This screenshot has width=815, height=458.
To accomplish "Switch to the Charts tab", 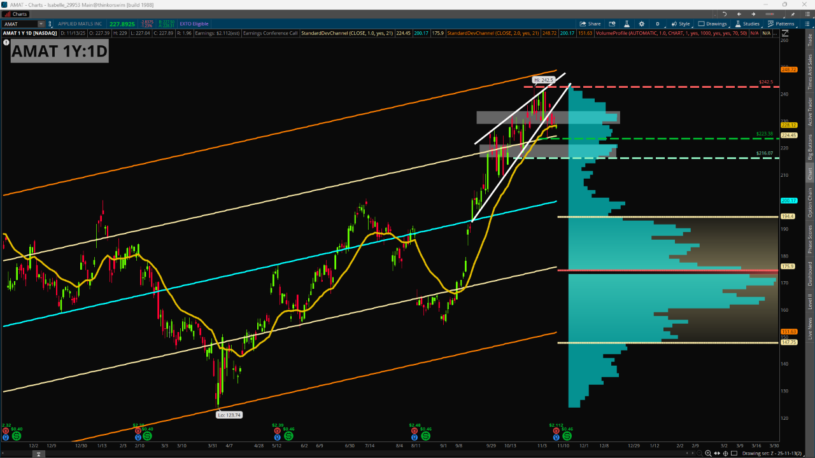I will click(17, 14).
